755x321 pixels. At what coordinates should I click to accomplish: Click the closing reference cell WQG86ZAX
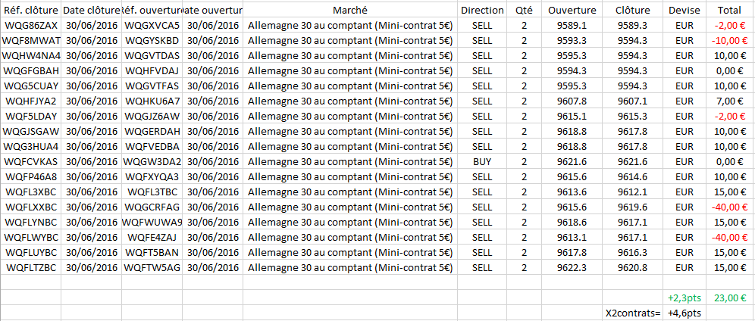[x=30, y=25]
